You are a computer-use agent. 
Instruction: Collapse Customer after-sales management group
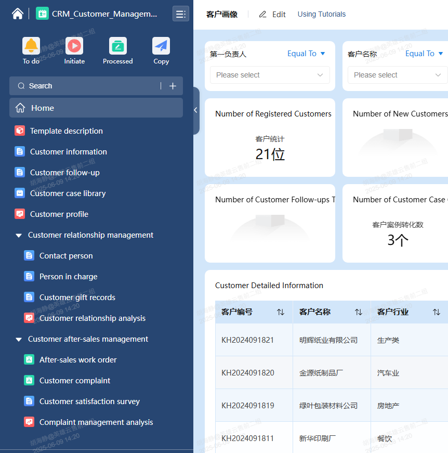pos(19,340)
